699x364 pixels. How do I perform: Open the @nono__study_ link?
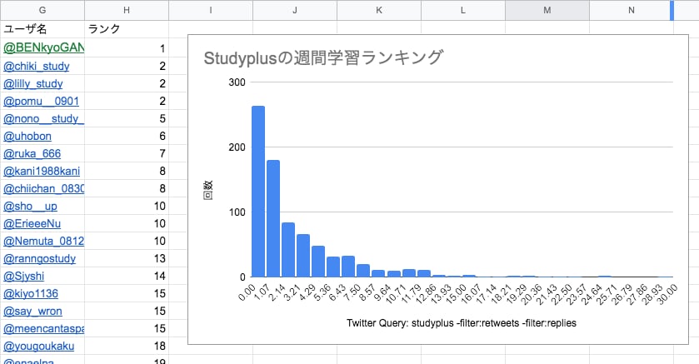pyautogui.click(x=43, y=118)
